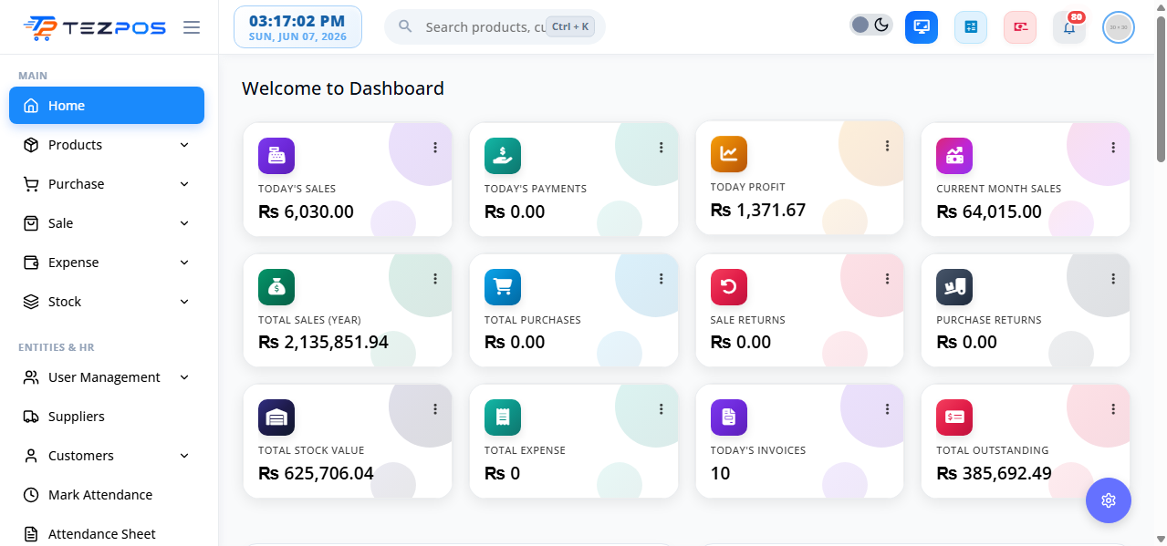Expand Products submenu chevron

point(184,145)
